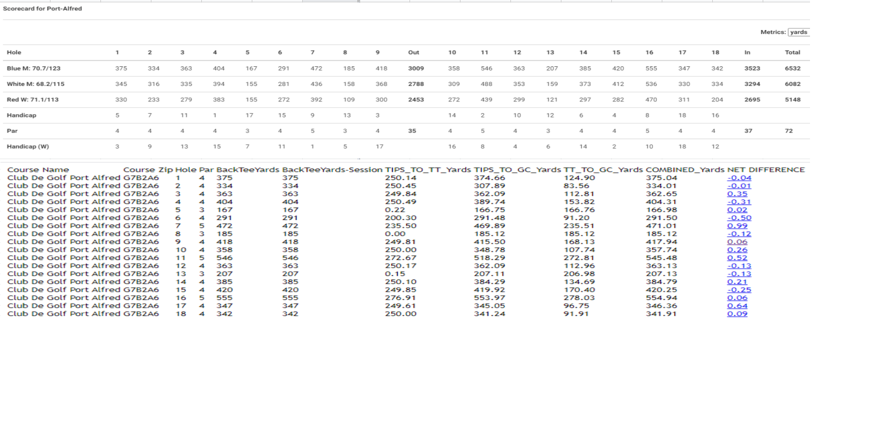The width and height of the screenshot is (870, 425).
Task: Select the 0.00 tips-to-TT value for hole 8
Action: 395,234
